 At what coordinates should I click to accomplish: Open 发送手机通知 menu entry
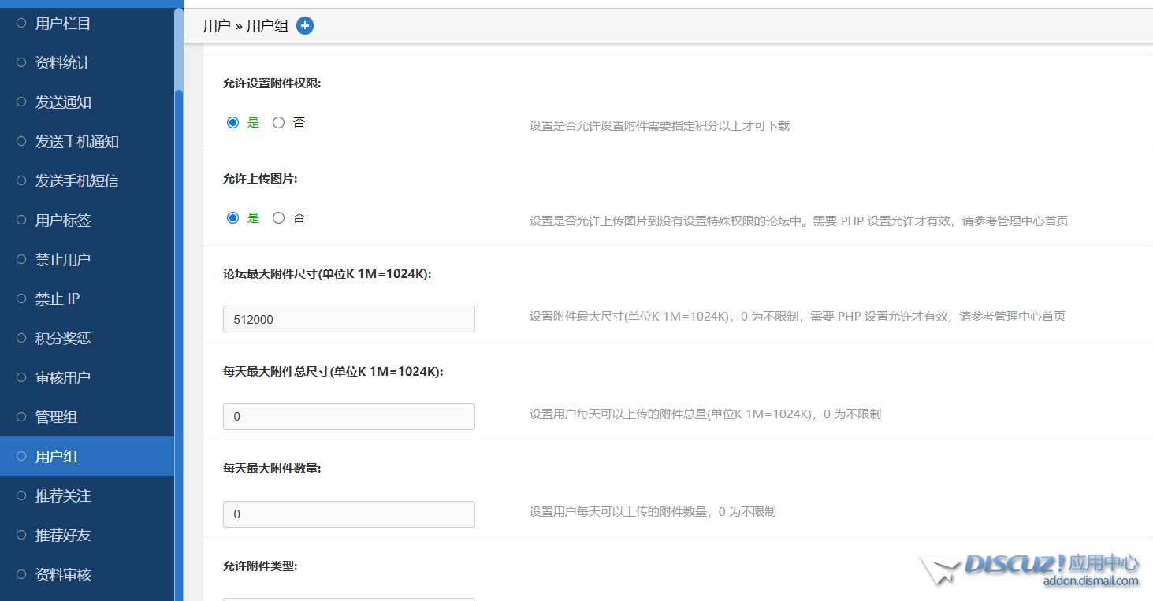tap(76, 142)
